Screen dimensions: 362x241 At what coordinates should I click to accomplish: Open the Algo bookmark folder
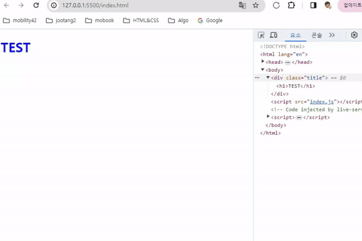(178, 20)
